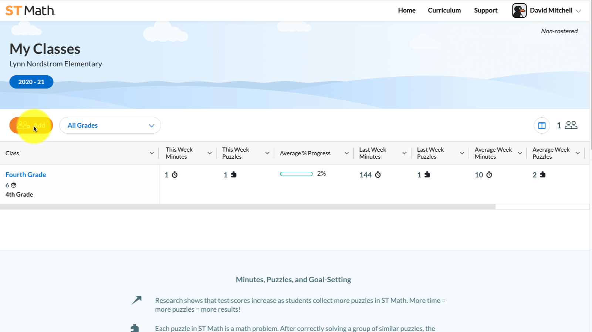Open the Curriculum menu

pyautogui.click(x=444, y=10)
